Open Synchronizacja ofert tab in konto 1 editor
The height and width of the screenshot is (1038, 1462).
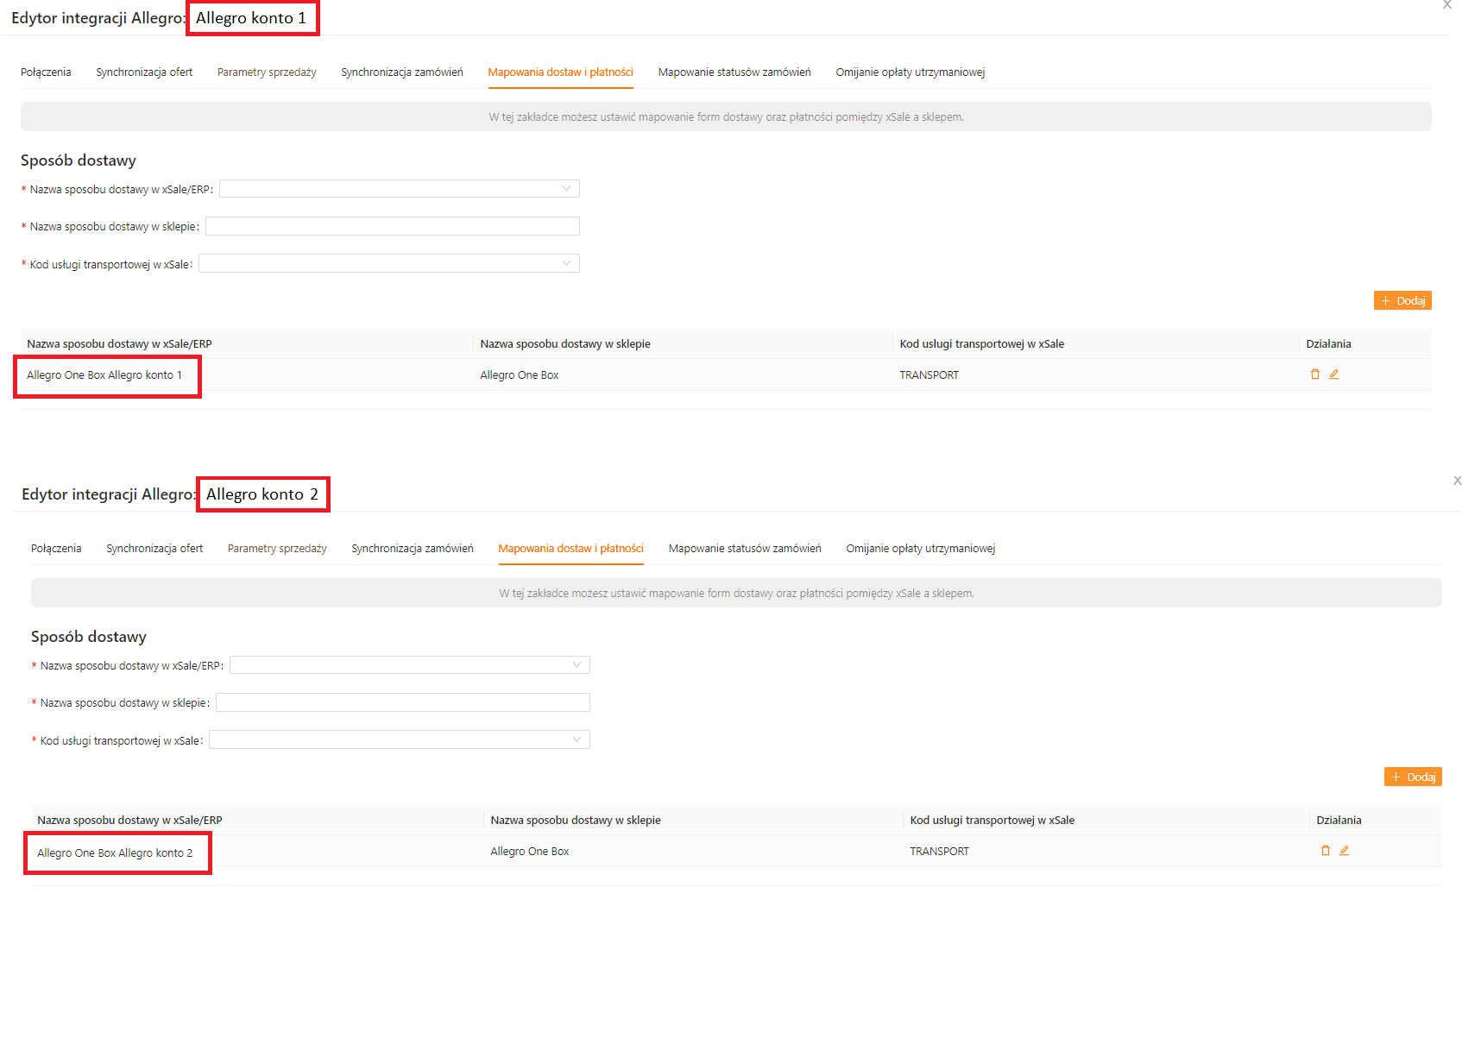coord(144,72)
